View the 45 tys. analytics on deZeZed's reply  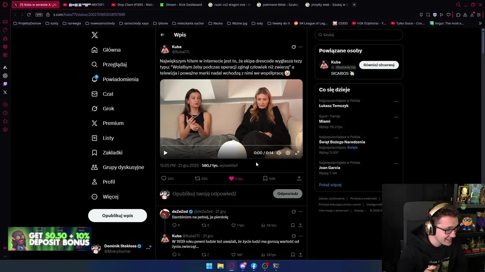click(x=269, y=225)
